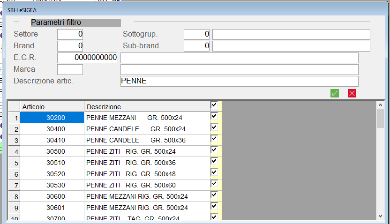Focus the Sottogrup. number field
This screenshot has width=390, height=224.
196,34
